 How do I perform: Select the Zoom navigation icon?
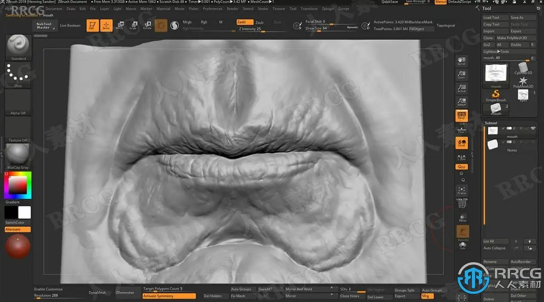pos(461,75)
